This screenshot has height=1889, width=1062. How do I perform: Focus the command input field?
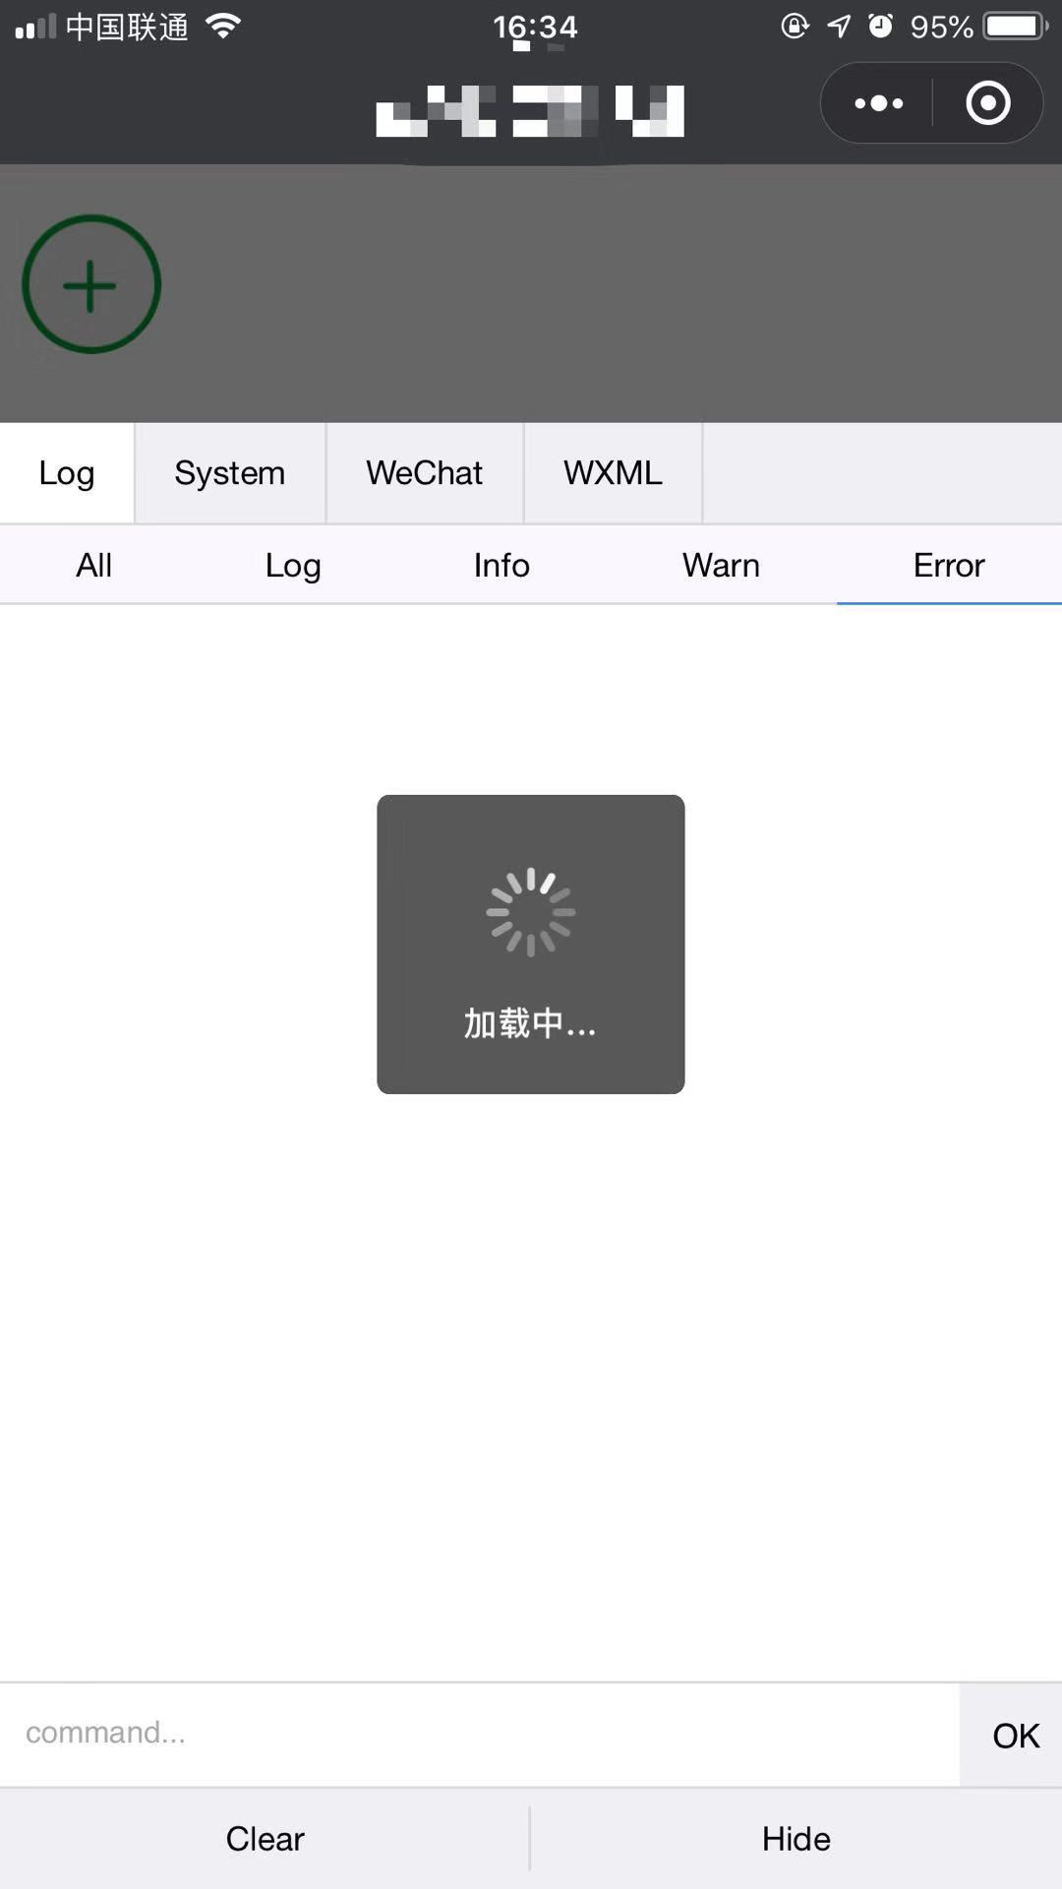point(479,1735)
